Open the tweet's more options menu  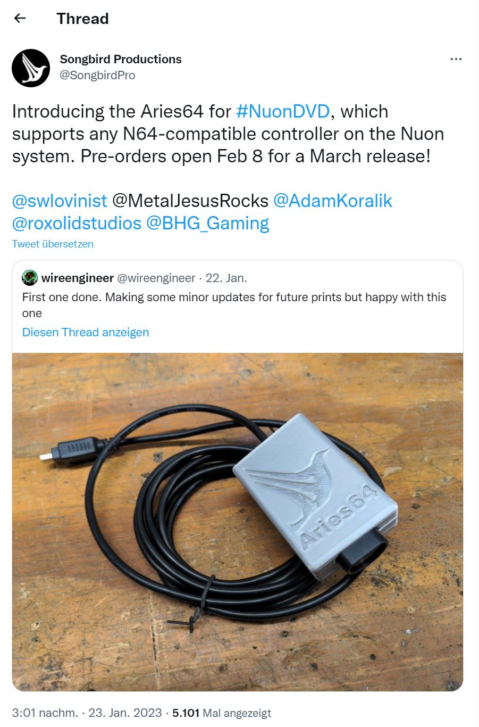tap(456, 59)
